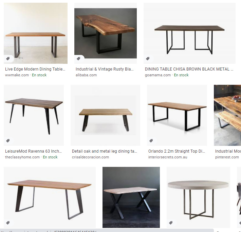
Task: Click the 'Industrial & Vintage Rusty Bla...' title link
Action: [x=105, y=69]
